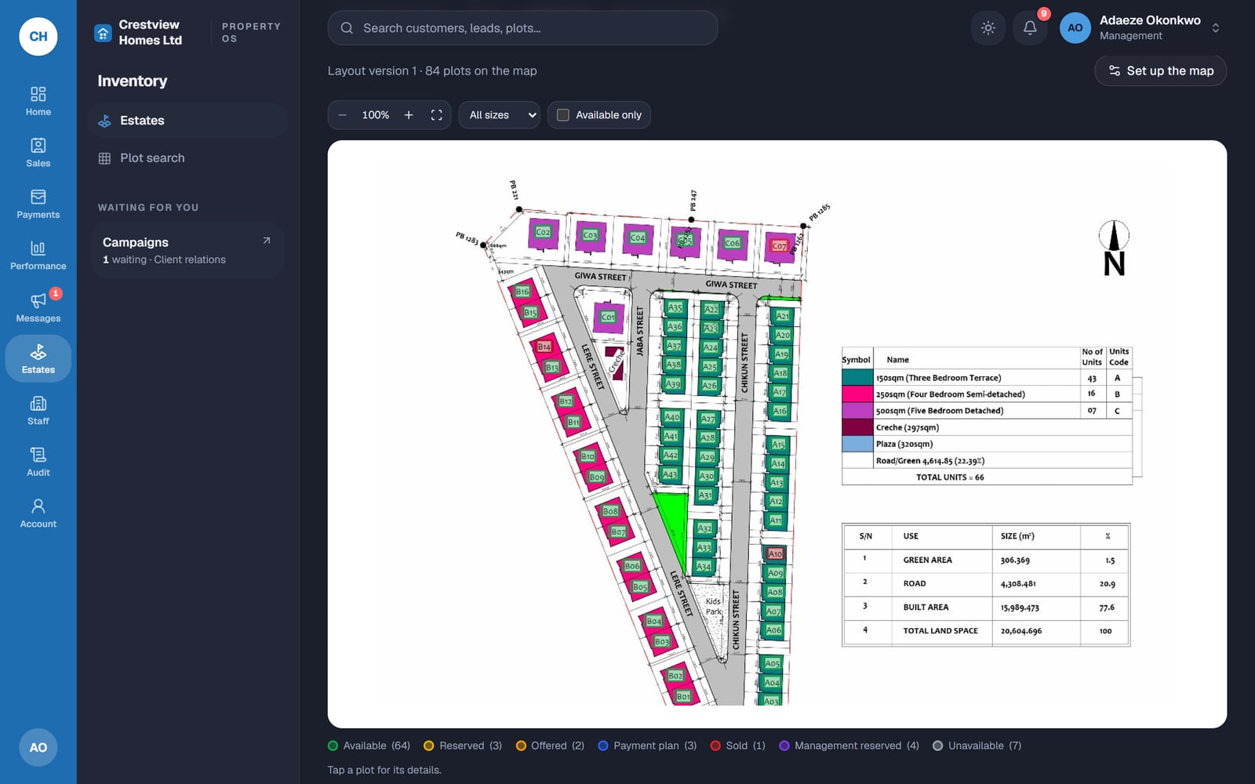
Task: Click the Reserved (3) legend entry
Action: pos(463,746)
